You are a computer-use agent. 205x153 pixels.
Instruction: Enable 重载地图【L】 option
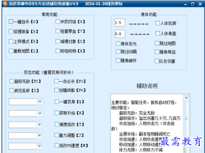point(11,51)
